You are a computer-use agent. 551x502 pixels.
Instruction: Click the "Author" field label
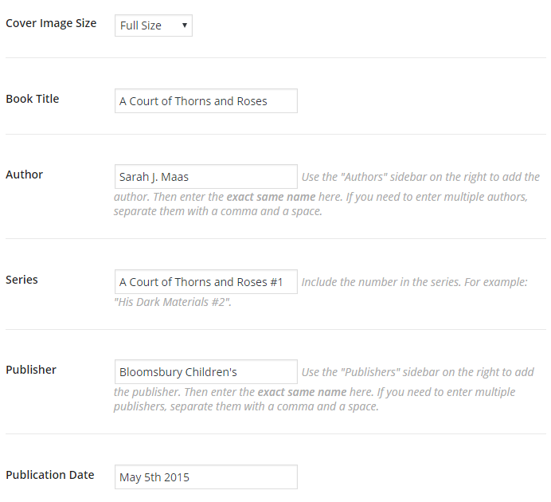point(25,175)
